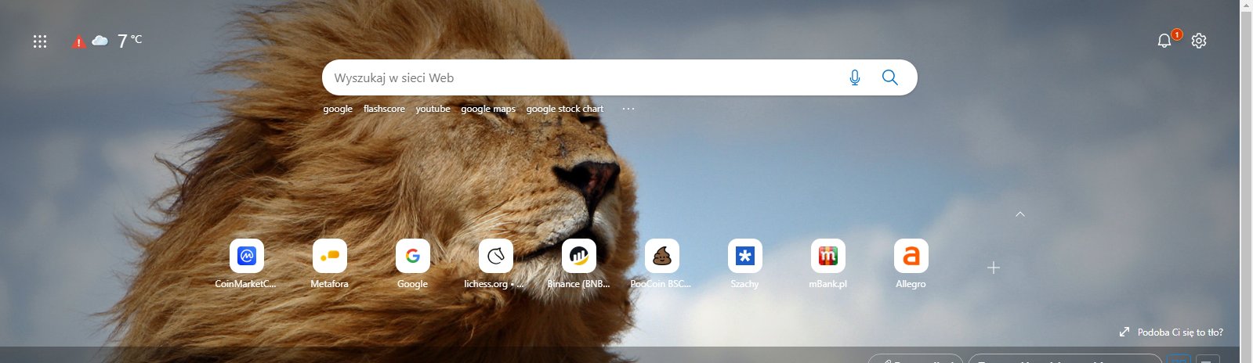The image size is (1253, 363).
Task: Select the flashscore suggested search
Action: 384,109
